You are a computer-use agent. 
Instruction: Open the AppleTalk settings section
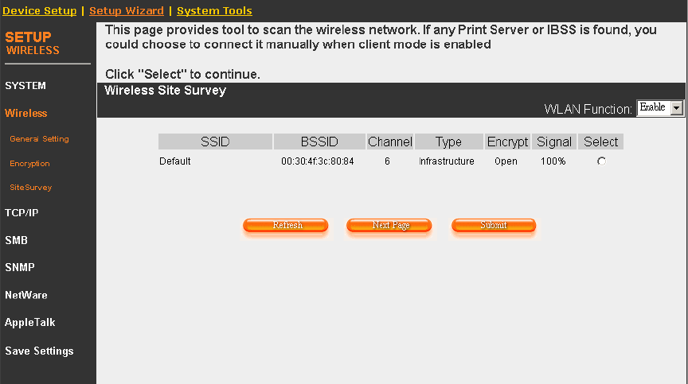(29, 323)
